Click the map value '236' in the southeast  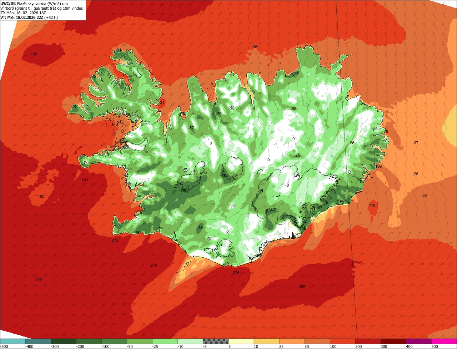click(302, 287)
